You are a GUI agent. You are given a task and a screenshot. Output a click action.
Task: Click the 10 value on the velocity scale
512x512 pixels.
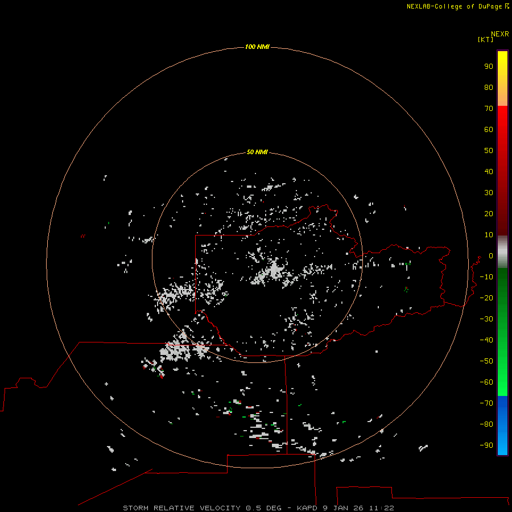489,235
